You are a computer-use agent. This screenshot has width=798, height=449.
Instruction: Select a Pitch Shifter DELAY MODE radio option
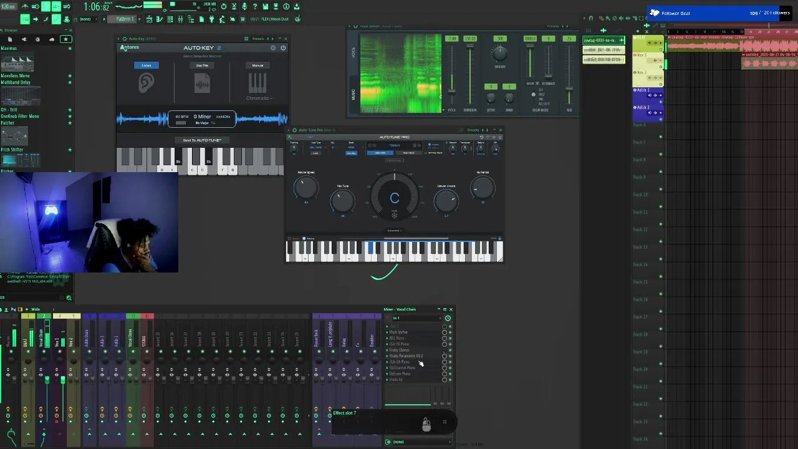coord(534,94)
